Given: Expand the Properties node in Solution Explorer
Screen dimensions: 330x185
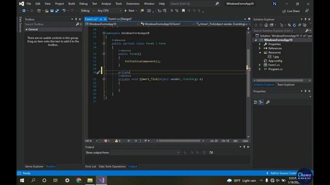Looking at the screenshot, I should 260,44.
